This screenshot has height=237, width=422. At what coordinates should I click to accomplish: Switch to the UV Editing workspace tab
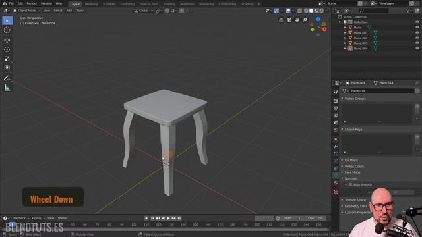coord(128,4)
